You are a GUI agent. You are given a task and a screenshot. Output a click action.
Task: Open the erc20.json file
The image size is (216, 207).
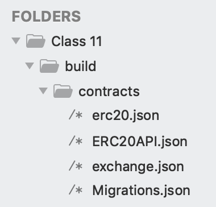pos(126,116)
